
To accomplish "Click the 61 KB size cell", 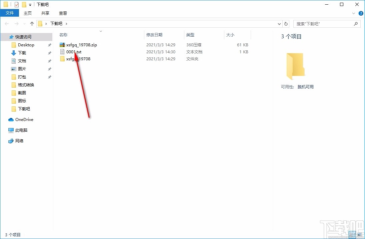I will click(243, 45).
